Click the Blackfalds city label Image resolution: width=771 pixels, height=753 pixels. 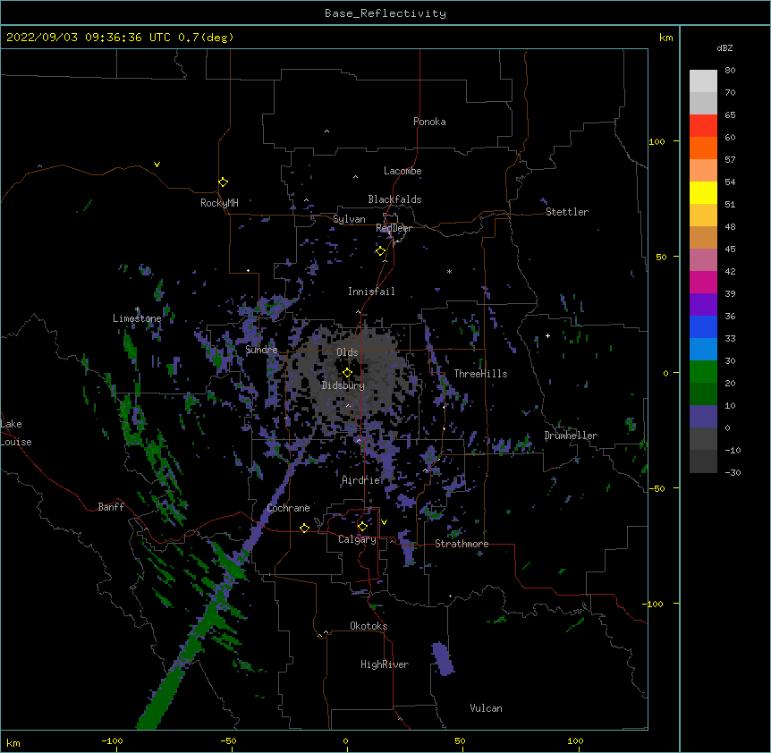tap(394, 199)
